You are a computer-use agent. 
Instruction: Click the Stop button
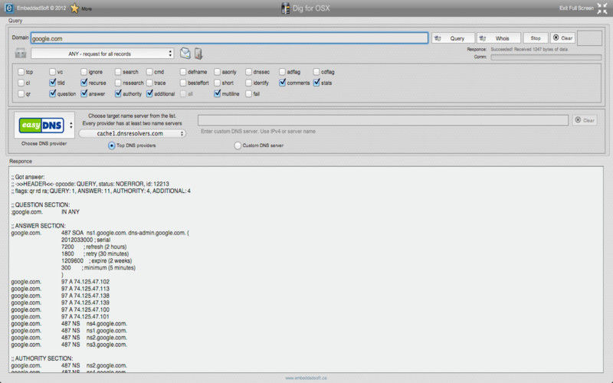tap(535, 38)
